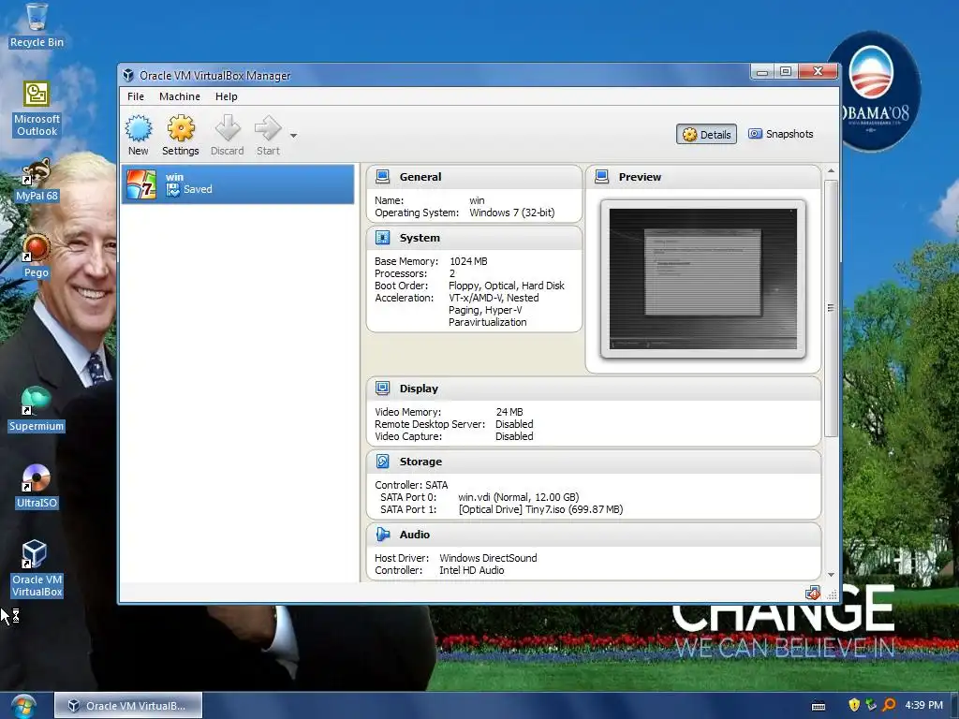Click the on-screen keyboard tray icon
This screenshot has height=719, width=959.
click(x=819, y=706)
